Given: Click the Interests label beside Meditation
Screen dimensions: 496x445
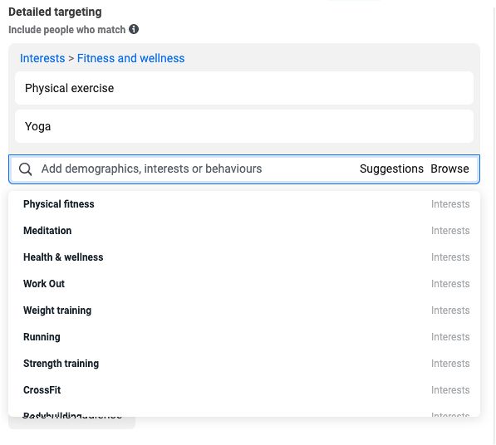Looking at the screenshot, I should (x=450, y=231).
